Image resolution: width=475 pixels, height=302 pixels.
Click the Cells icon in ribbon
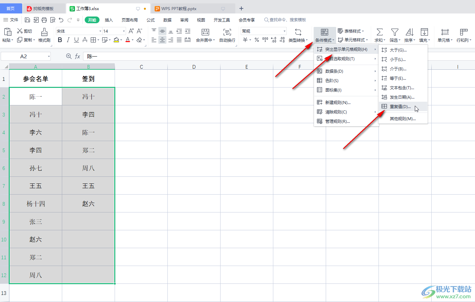[x=445, y=32]
